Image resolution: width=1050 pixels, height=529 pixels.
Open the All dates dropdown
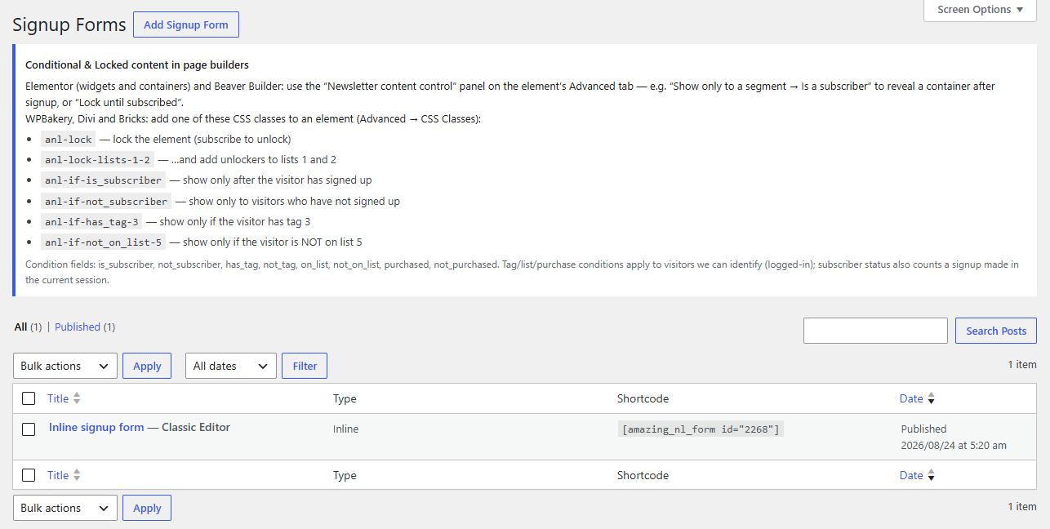(231, 366)
